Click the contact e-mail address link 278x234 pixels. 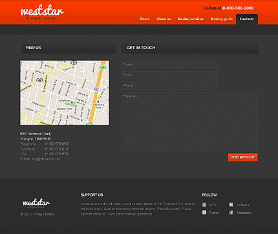(x=46, y=159)
